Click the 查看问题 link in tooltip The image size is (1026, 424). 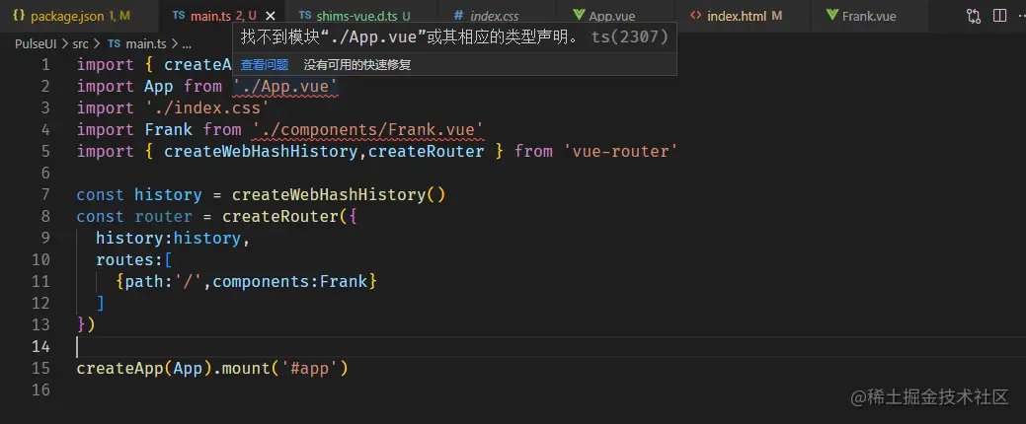tap(265, 64)
